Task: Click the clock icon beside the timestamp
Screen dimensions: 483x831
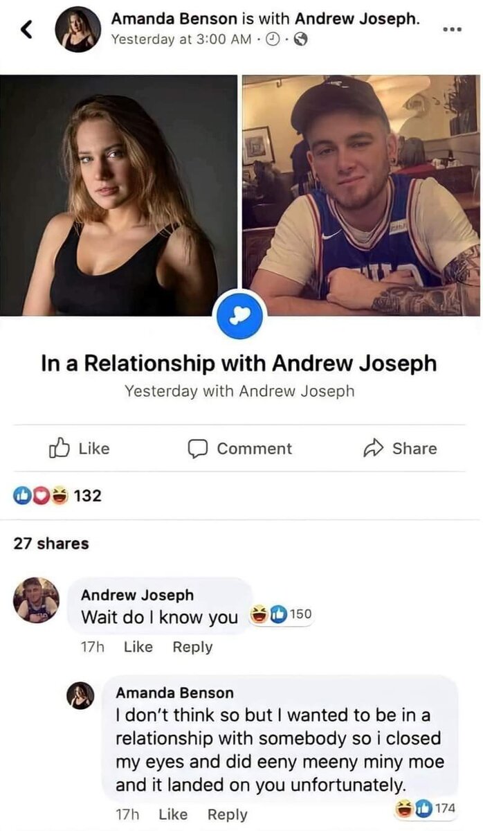Action: click(x=276, y=40)
